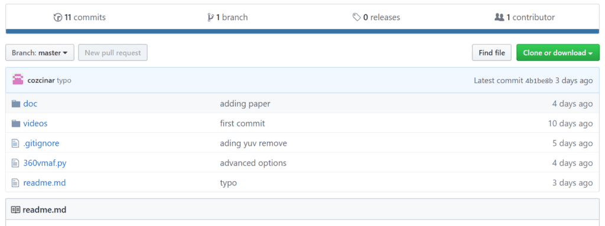
Task: Click the releases tag icon
Action: [x=356, y=17]
